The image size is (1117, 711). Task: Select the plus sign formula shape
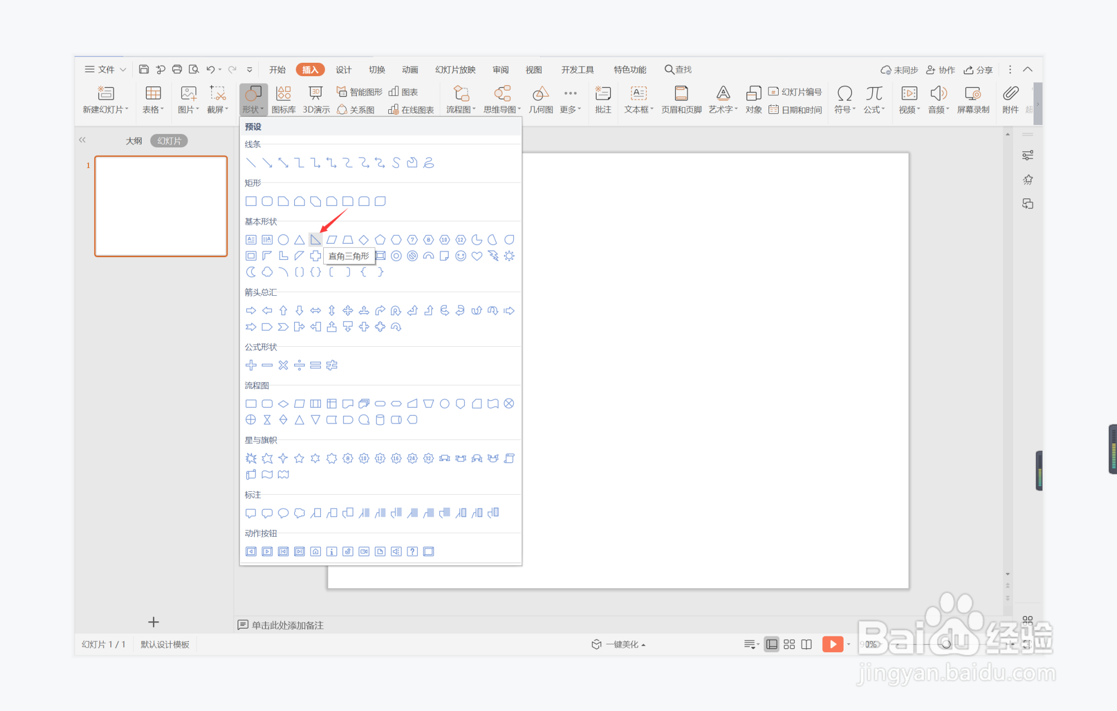[x=251, y=365]
